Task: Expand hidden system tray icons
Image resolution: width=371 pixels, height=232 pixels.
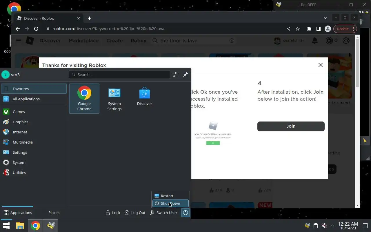Action: tap(332, 225)
